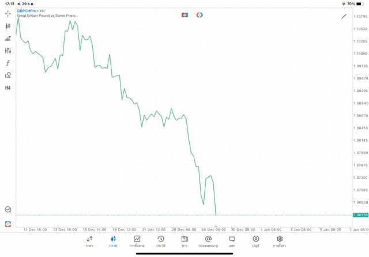Tap the blue trendline drawing icon

(x=344, y=16)
